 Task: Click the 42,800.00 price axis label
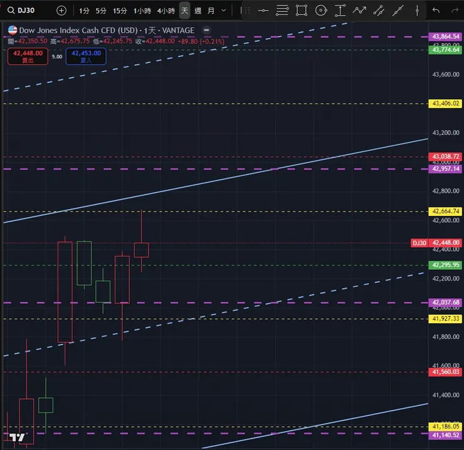pyautogui.click(x=446, y=191)
